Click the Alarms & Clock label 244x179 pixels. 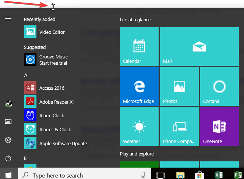[55, 130]
